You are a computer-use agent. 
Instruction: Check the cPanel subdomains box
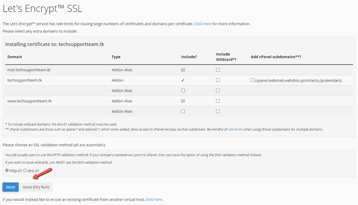252,80
